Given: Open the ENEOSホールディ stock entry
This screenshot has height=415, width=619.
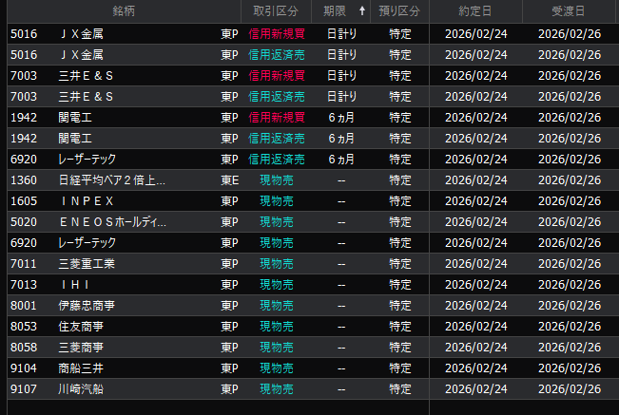Looking at the screenshot, I should [x=112, y=222].
